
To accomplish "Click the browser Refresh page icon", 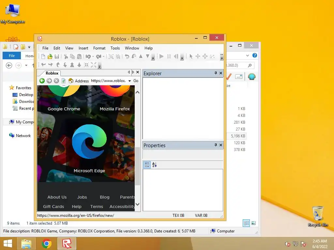I will 64,81.
